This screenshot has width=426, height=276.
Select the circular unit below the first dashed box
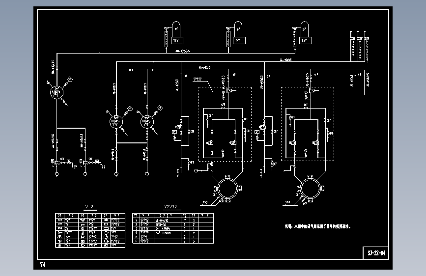tap(227, 189)
